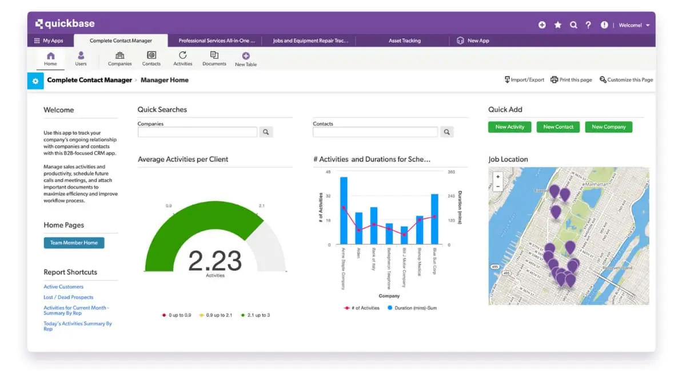Click 'Average Activities per Client' title
Viewport: 686px width, 372px height.
click(x=183, y=159)
